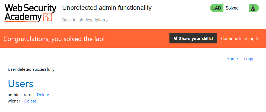
Task: Click the green LAB badge label
Action: pos(217,8)
